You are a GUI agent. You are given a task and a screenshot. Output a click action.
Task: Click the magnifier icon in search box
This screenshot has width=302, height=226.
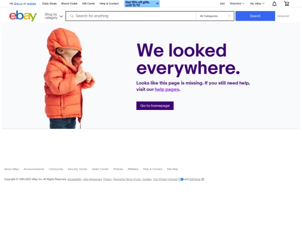72,16
